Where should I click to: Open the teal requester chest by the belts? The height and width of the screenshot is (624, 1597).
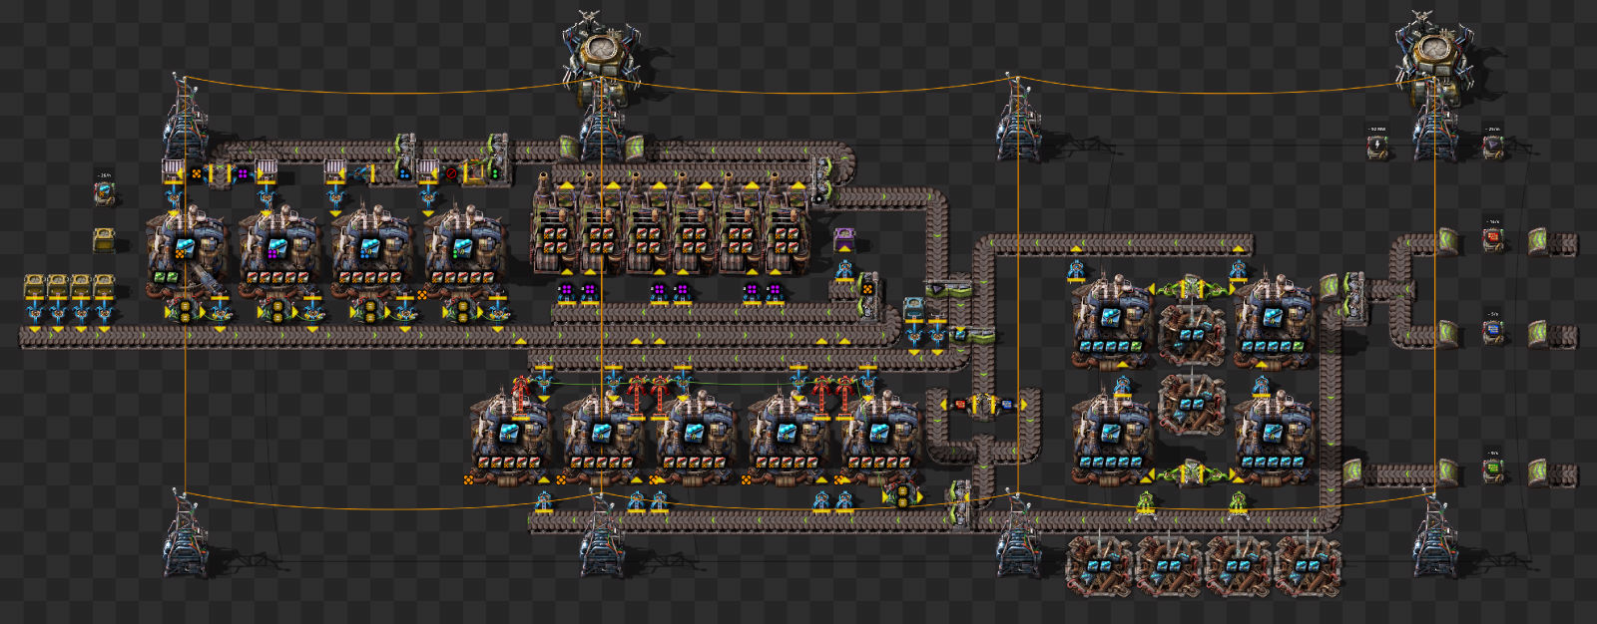(914, 309)
